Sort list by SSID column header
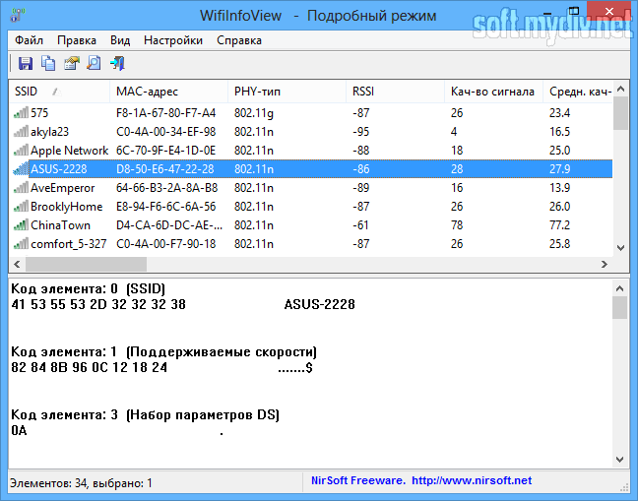 (59, 92)
